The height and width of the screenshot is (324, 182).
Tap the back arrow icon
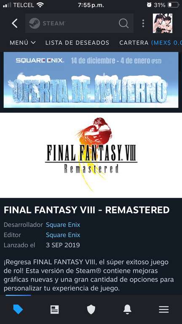tap(15, 23)
